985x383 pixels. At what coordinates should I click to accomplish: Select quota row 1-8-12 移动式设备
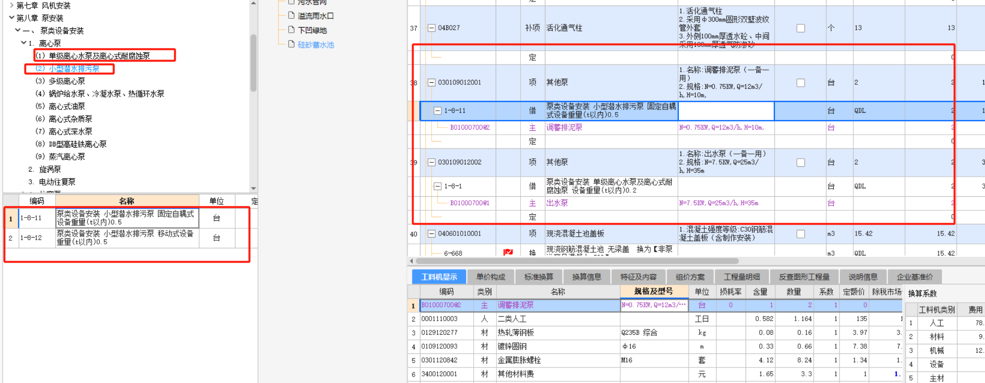point(131,238)
